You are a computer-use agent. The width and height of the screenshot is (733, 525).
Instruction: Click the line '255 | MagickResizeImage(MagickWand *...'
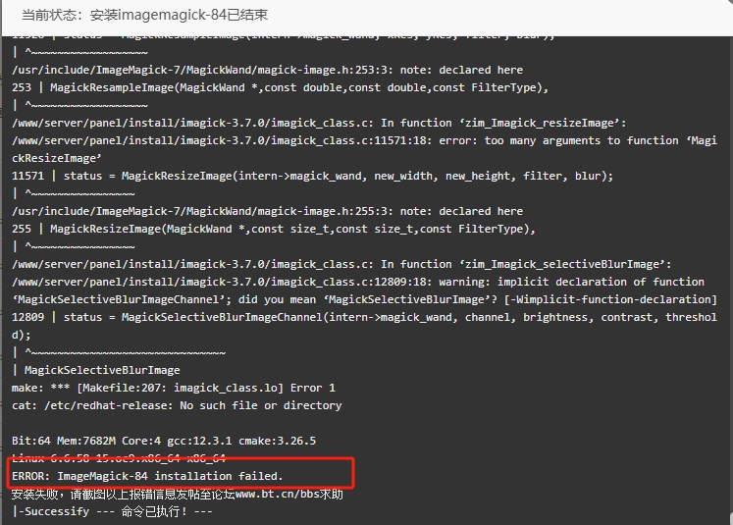(274, 229)
